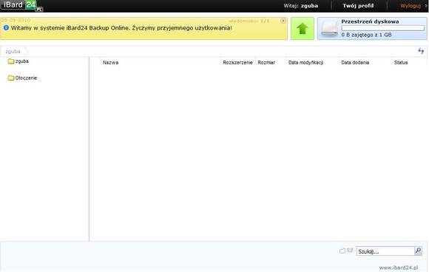Sort by Status column
The width and height of the screenshot is (429, 272).
(401, 63)
